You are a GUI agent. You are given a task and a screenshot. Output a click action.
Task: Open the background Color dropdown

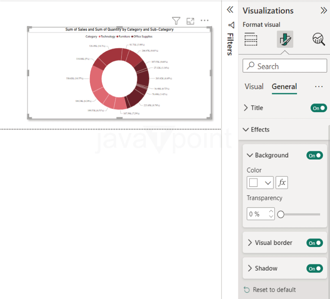[x=268, y=182]
